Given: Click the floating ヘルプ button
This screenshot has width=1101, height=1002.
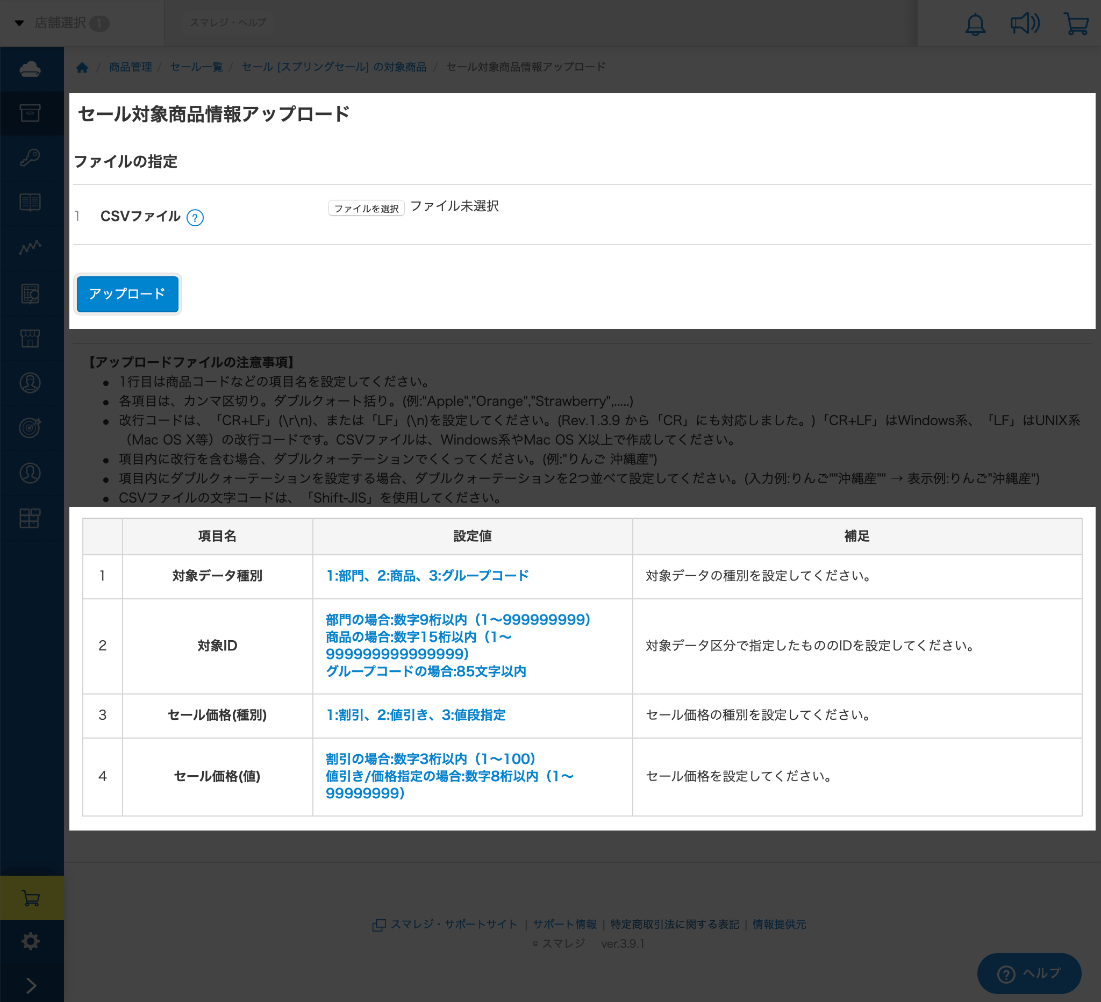Looking at the screenshot, I should (x=1029, y=974).
